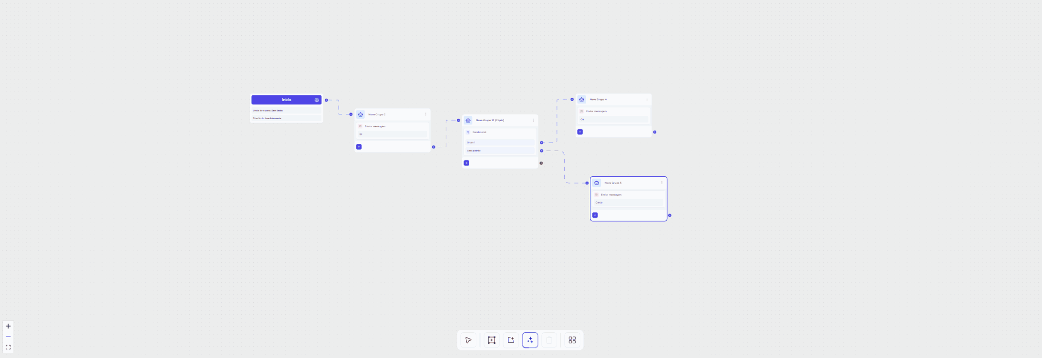Zoom out with the minus control
The width and height of the screenshot is (1042, 358).
tap(8, 337)
